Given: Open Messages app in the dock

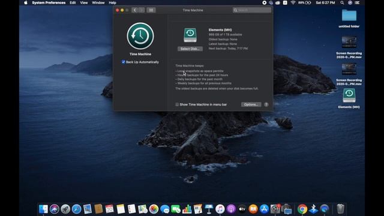Looking at the screenshot, I should (x=165, y=209).
